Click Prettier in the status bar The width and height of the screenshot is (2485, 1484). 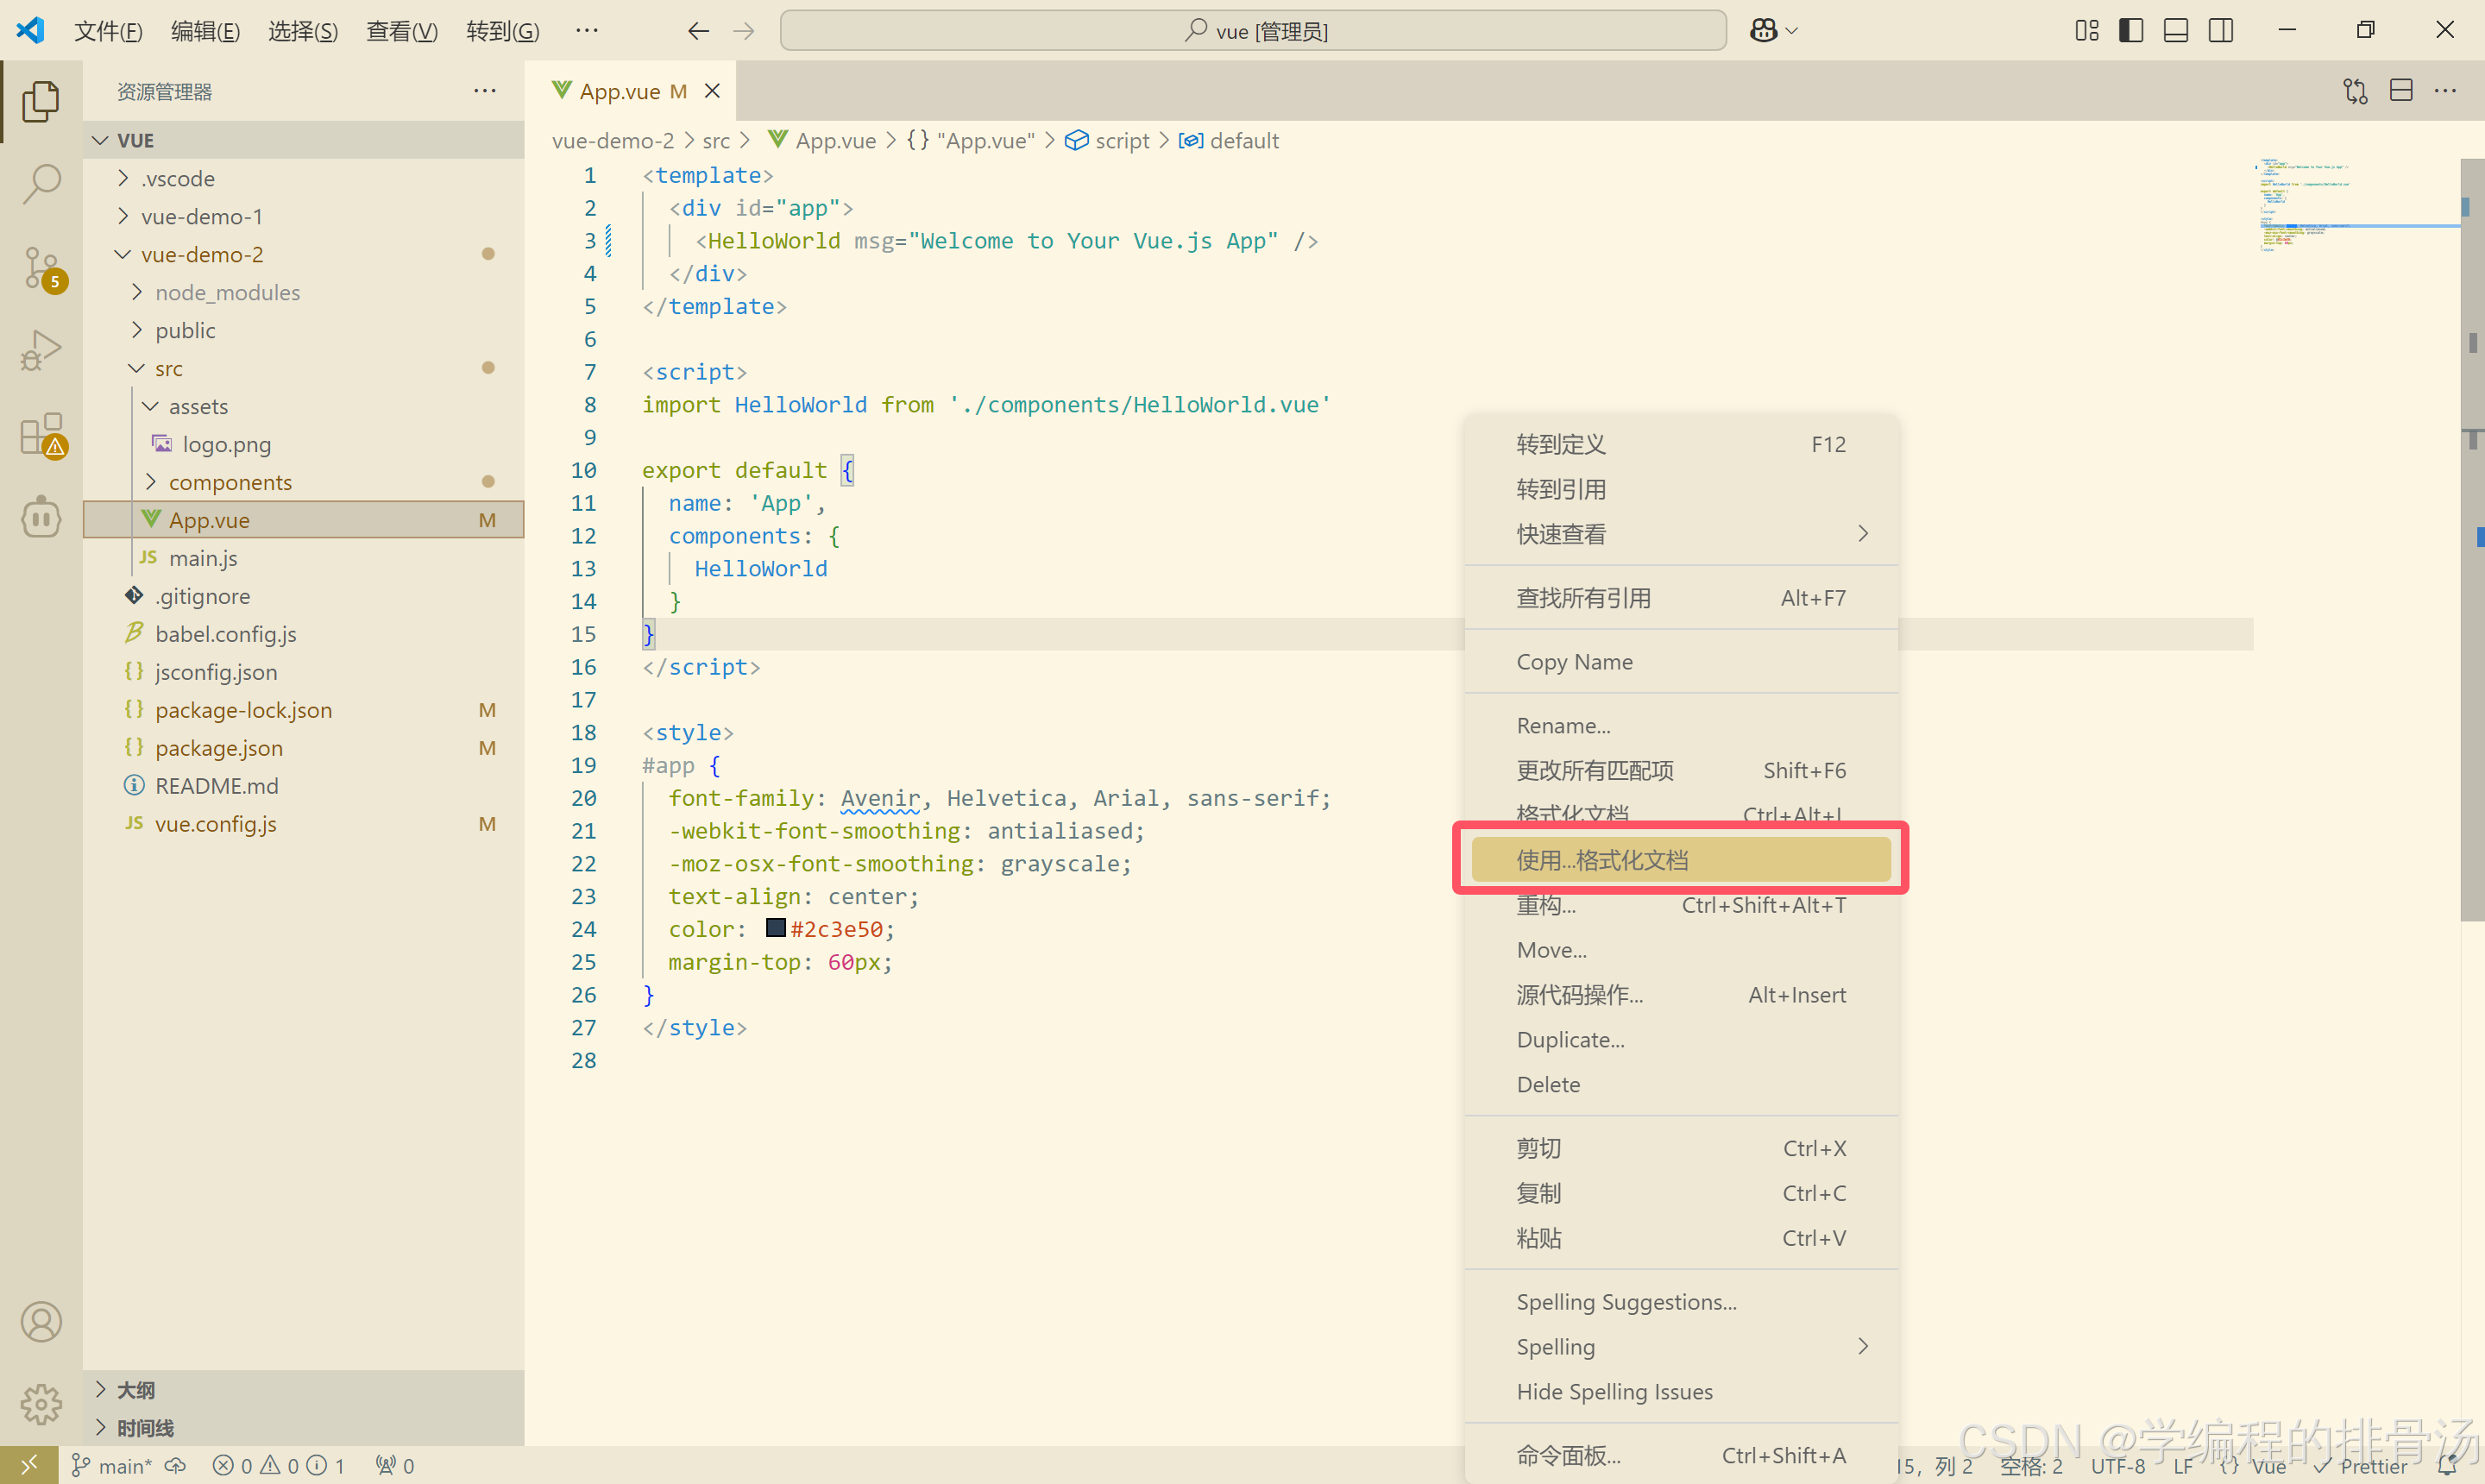coord(2372,1466)
